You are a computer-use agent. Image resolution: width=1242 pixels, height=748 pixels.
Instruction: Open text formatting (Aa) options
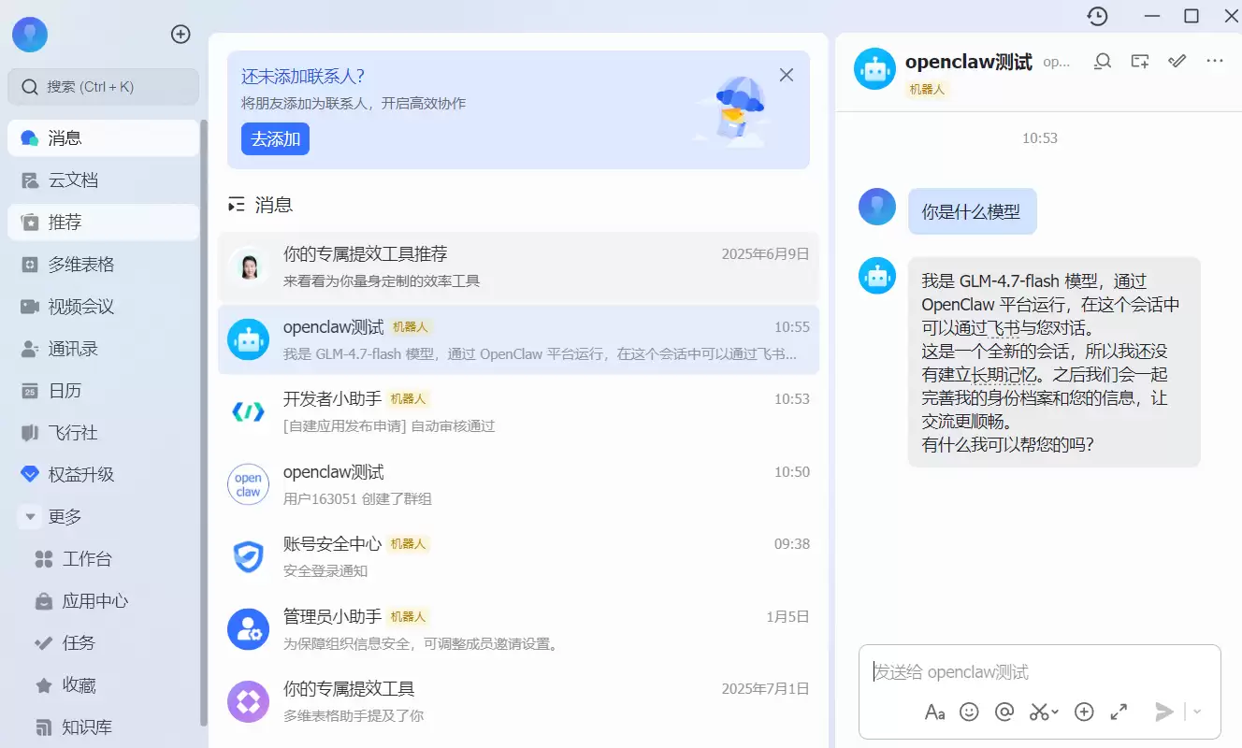pyautogui.click(x=934, y=712)
